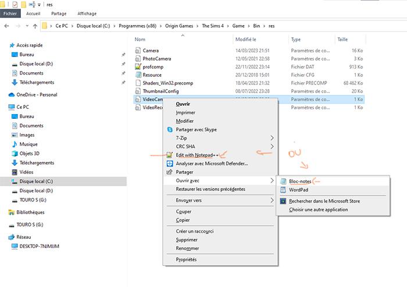This screenshot has width=407, height=287.
Task: Choose Propriétés in context menu
Action: tap(186, 260)
